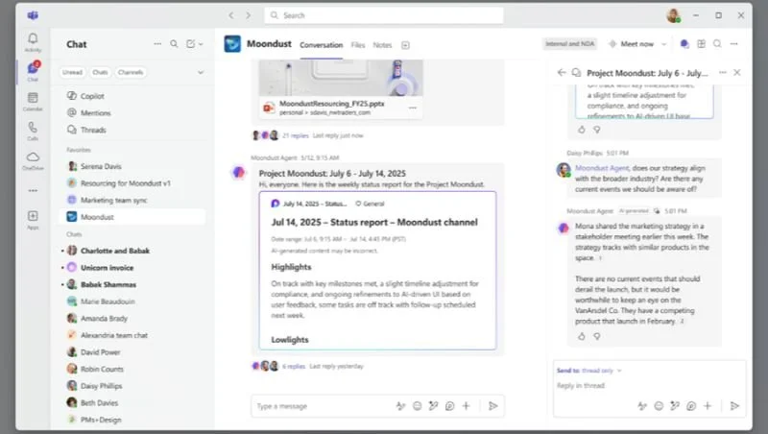Open the 21 replies thread link
Viewport: 768px width, 434px height.
click(296, 135)
